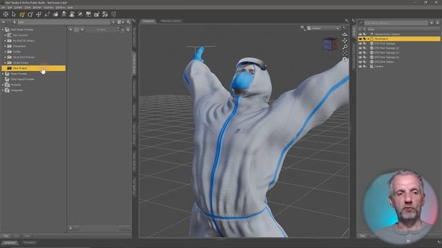Select the New Project folder in tree
The width and height of the screenshot is (442, 248).
point(33,68)
